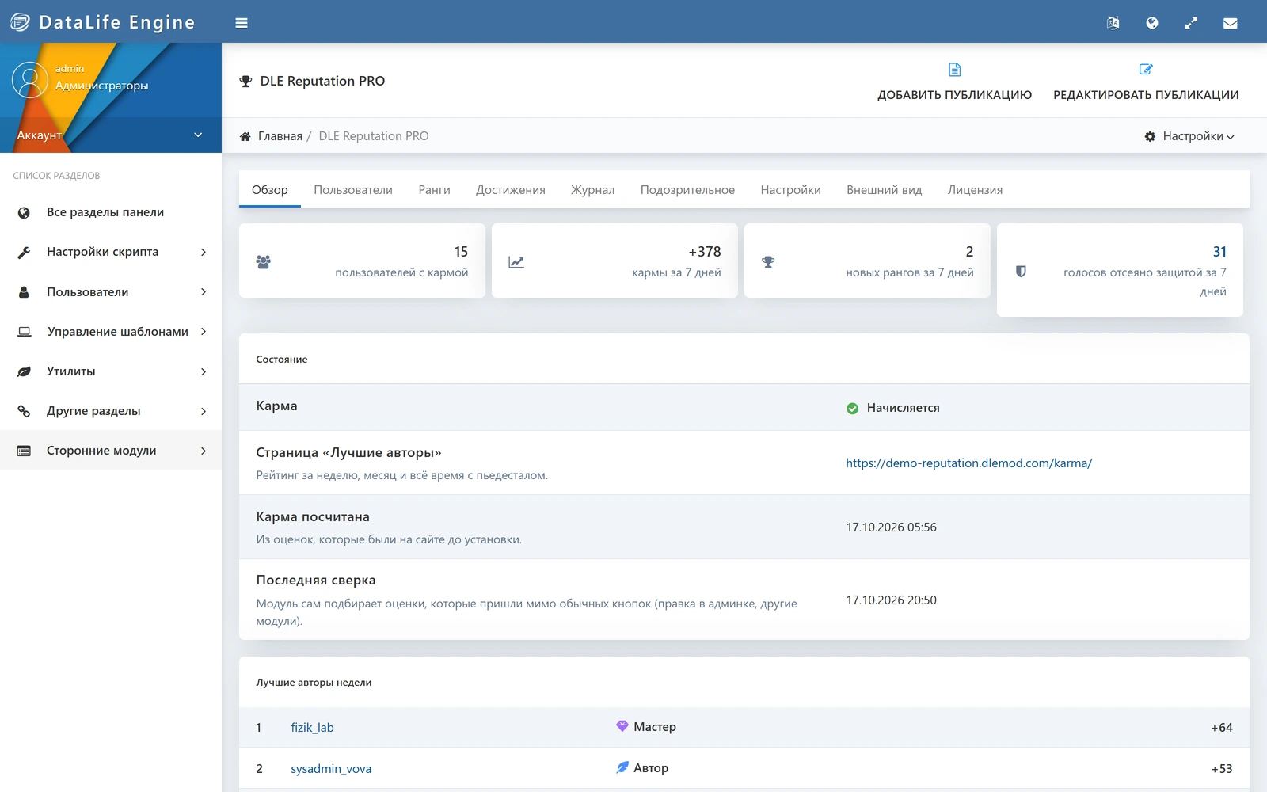This screenshot has height=792, width=1267.
Task: Click the admin user avatar
Action: (30, 80)
